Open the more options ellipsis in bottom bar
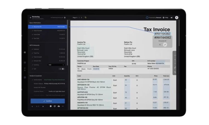209x125 pixels. [63, 106]
